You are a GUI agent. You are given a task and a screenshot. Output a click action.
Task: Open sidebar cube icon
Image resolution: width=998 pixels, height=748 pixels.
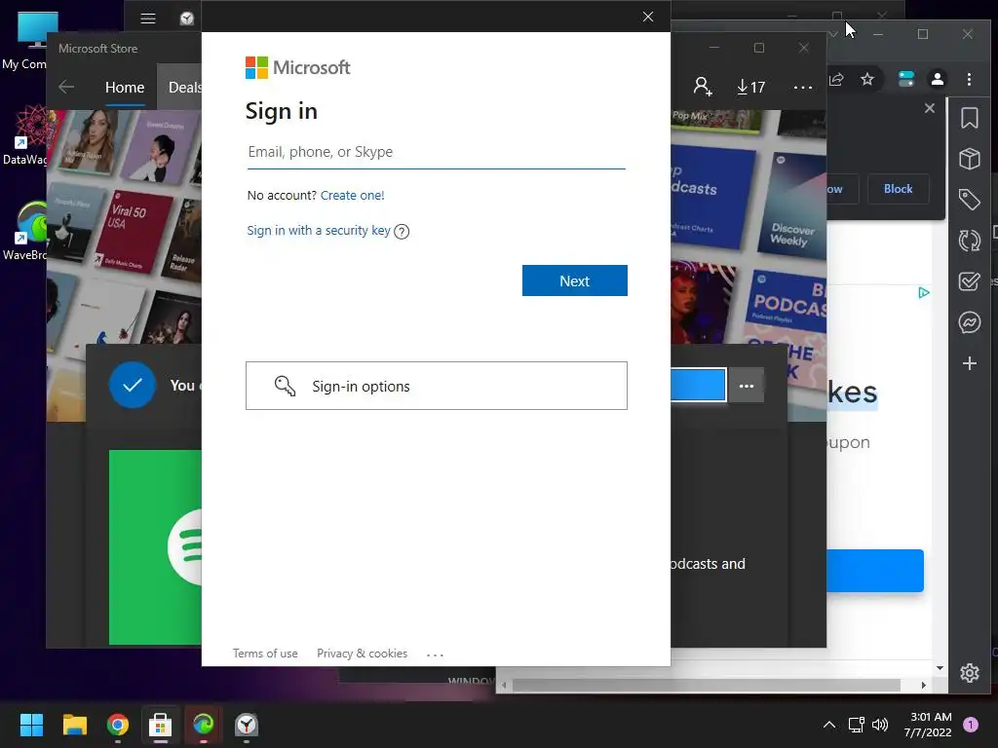[x=970, y=159]
